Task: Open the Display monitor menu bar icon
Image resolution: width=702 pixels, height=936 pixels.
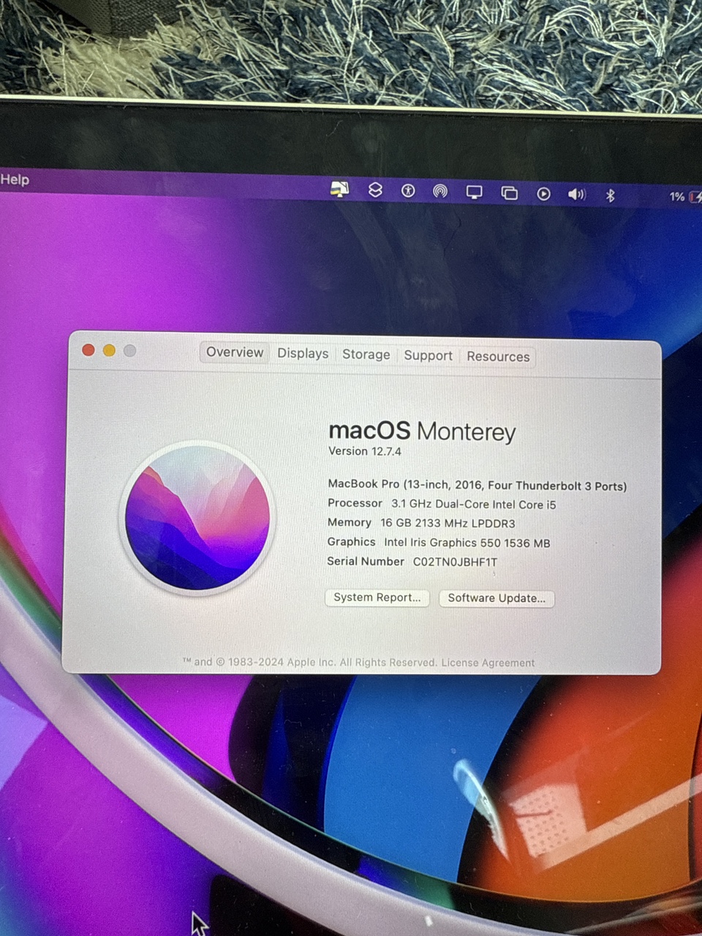Action: 474,192
